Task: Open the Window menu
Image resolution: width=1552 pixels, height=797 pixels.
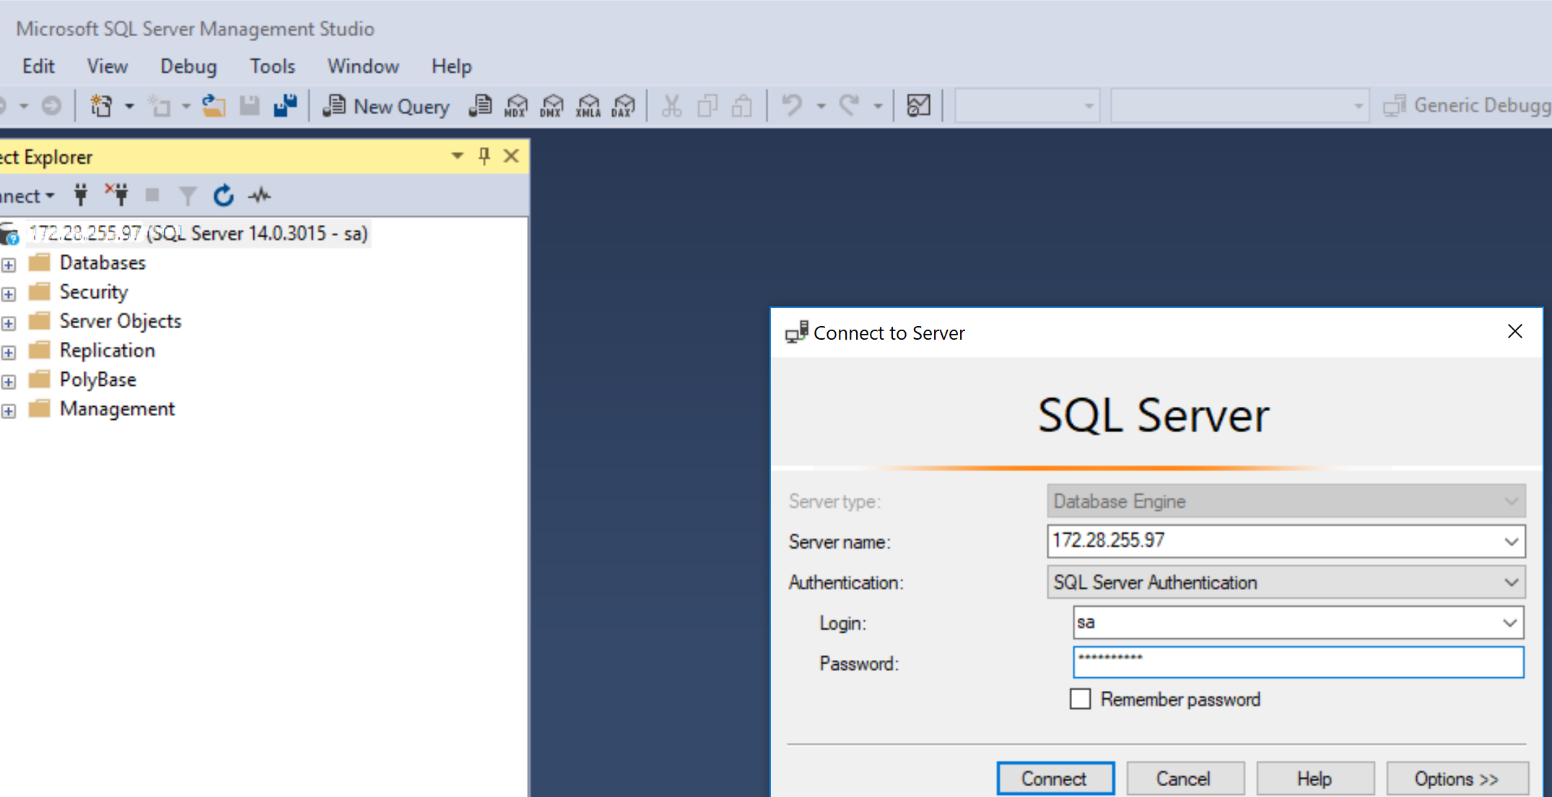Action: pyautogui.click(x=363, y=66)
